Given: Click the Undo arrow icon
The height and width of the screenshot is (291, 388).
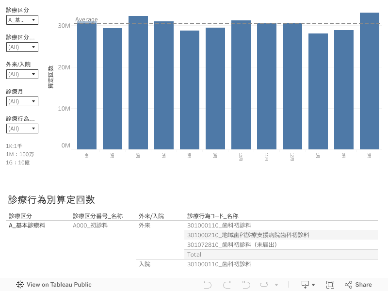Looking at the screenshot, I should pyautogui.click(x=208, y=285).
